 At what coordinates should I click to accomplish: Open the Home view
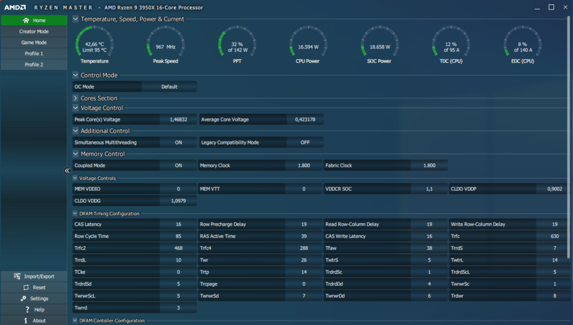point(34,20)
